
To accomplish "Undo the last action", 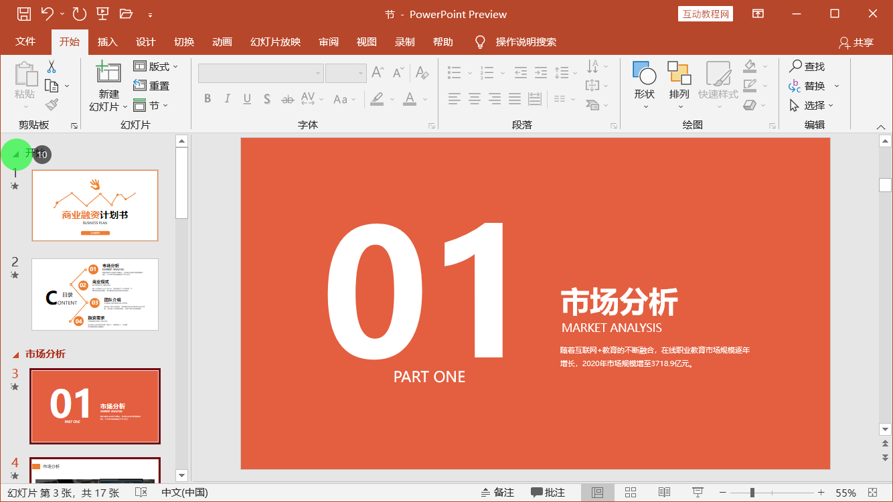I will click(x=47, y=13).
